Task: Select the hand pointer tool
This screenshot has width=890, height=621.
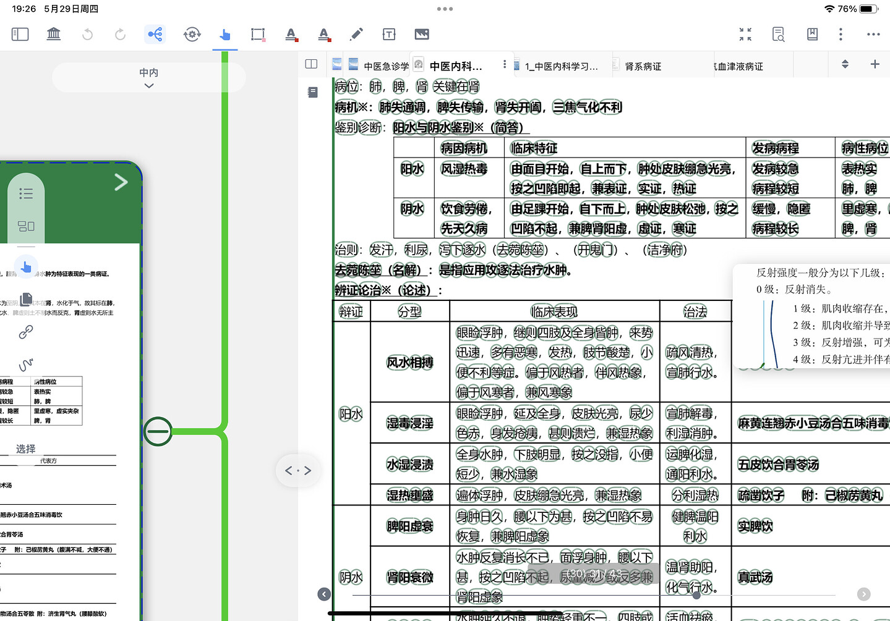Action: (x=225, y=35)
